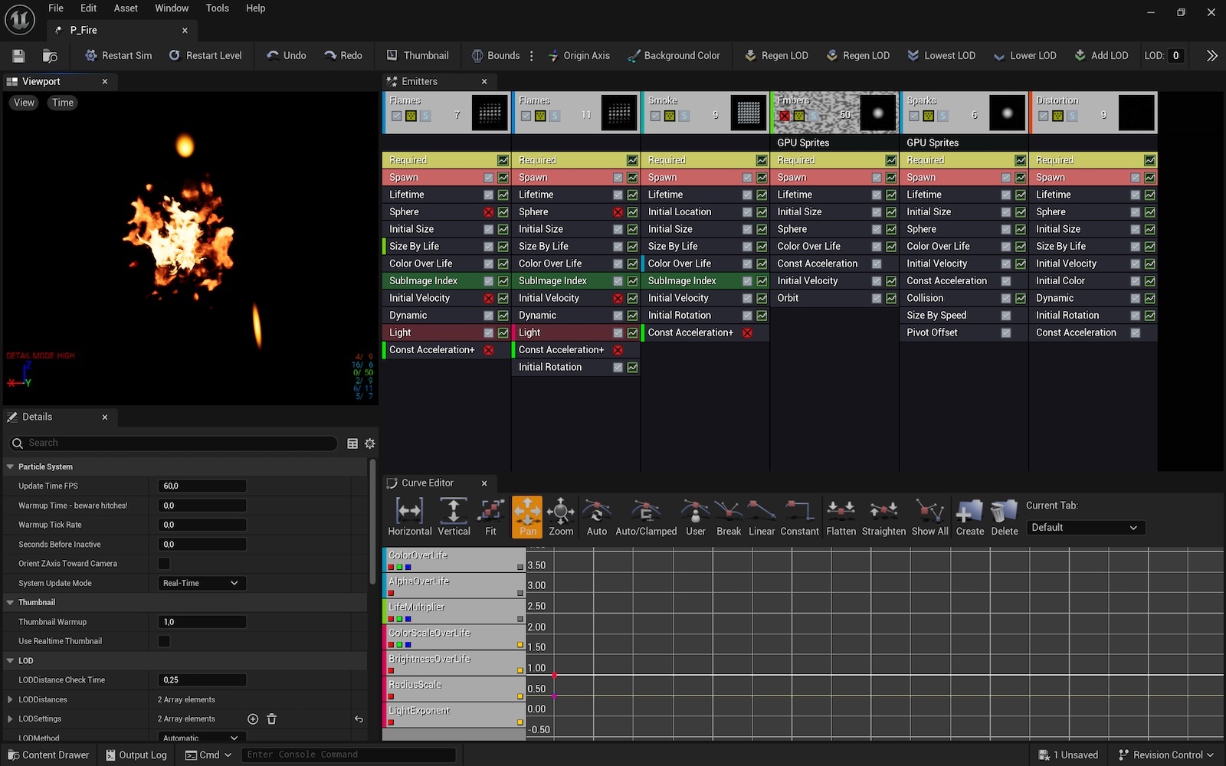Select the Zoom tool in Curve Editor

560,516
